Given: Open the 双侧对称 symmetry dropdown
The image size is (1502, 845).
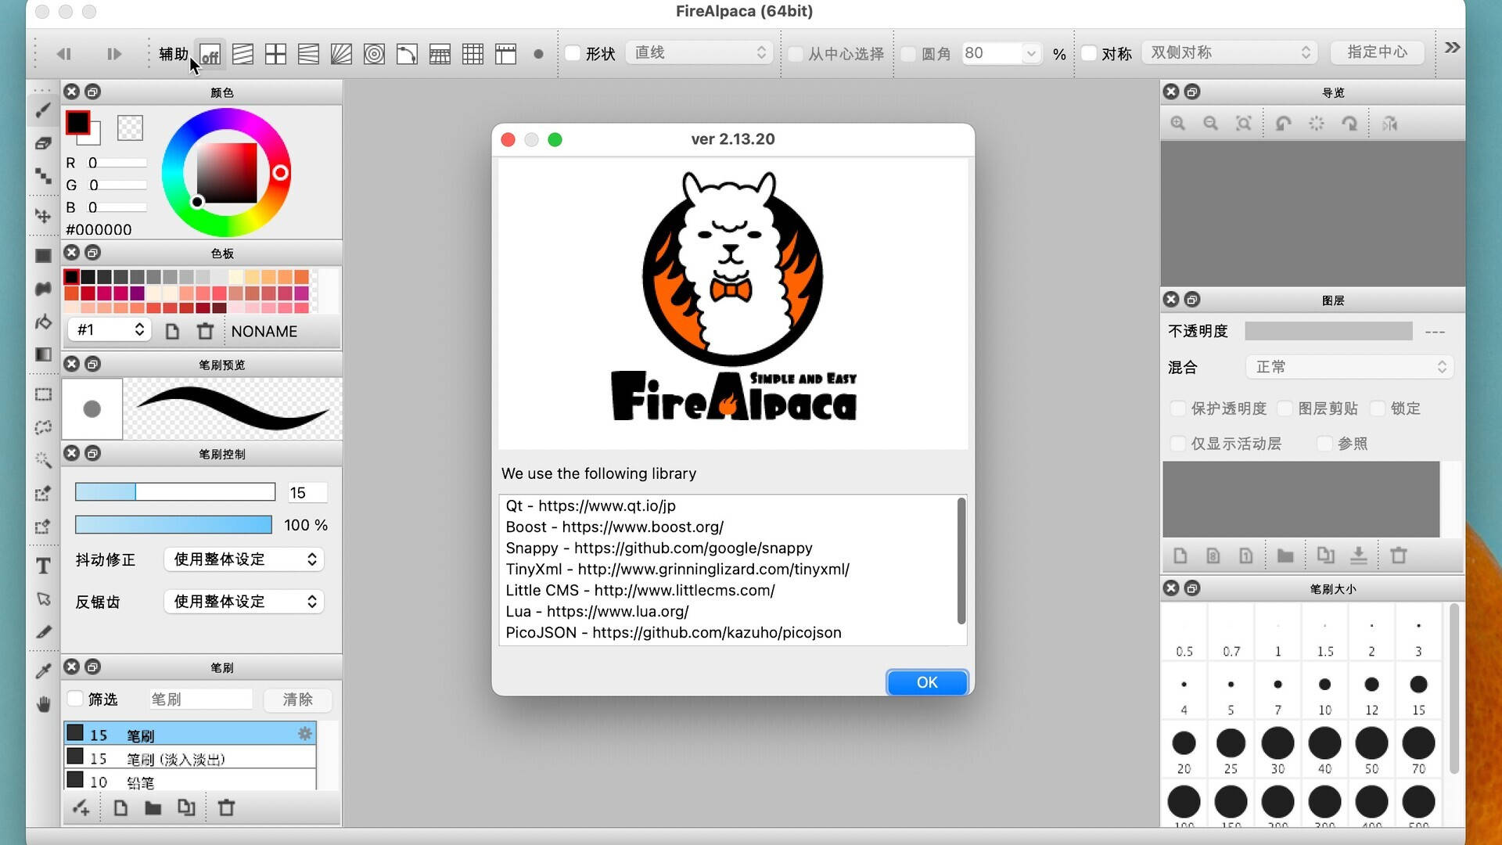Looking at the screenshot, I should coord(1230,52).
